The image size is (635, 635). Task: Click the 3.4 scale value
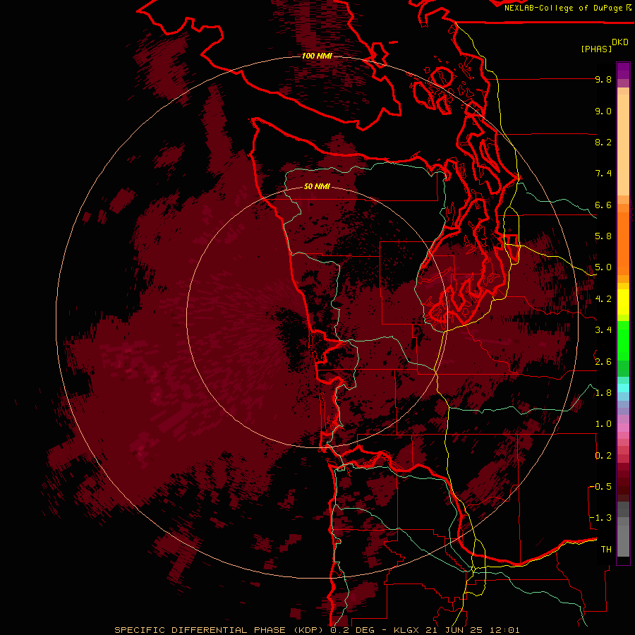603,330
